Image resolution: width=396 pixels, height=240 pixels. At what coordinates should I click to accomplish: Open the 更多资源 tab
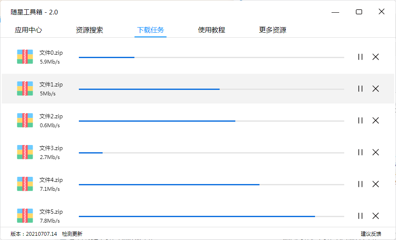[273, 30]
